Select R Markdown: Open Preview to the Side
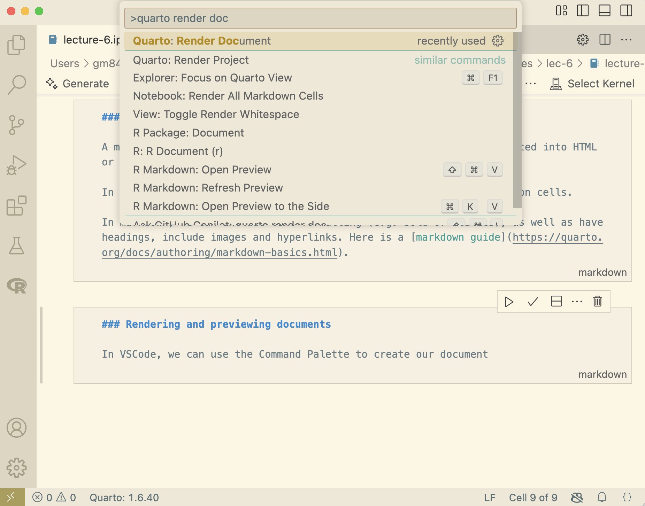 (318, 207)
